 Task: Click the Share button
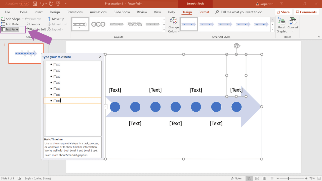coord(283,12)
